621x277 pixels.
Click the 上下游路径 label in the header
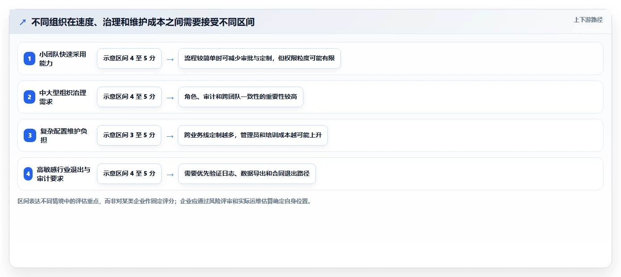(x=588, y=20)
